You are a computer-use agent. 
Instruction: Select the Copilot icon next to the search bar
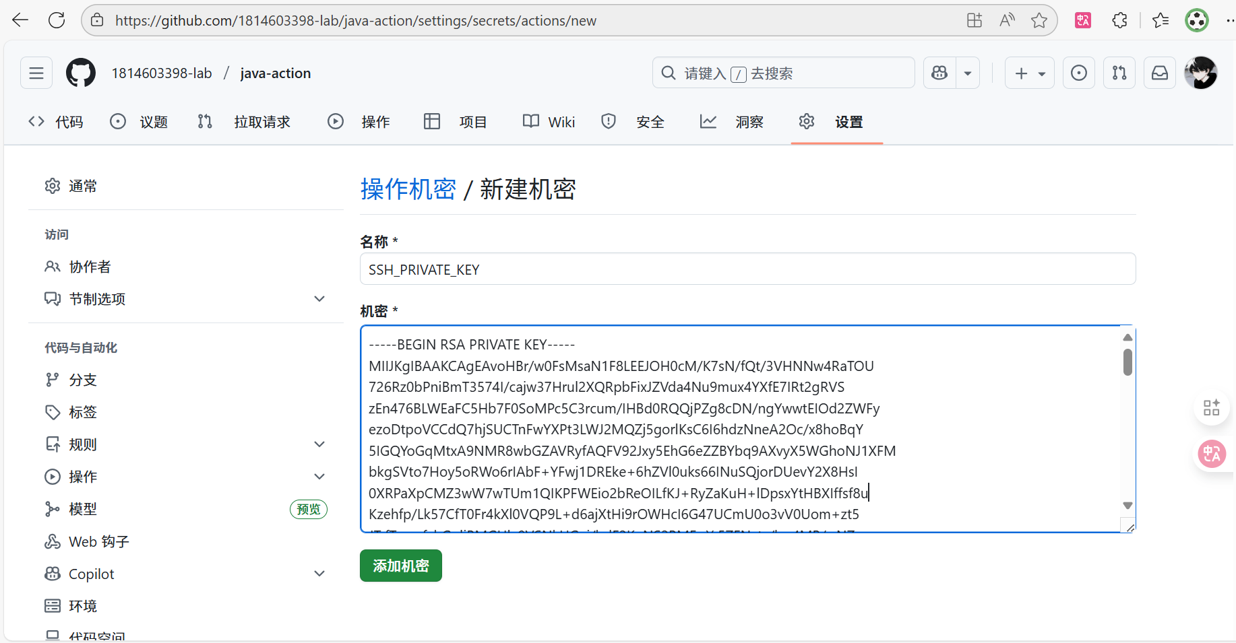point(939,73)
